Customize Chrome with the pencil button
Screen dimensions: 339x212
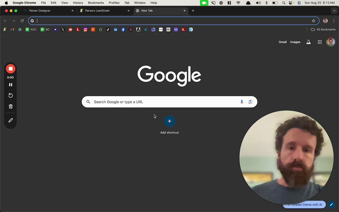(x=331, y=205)
